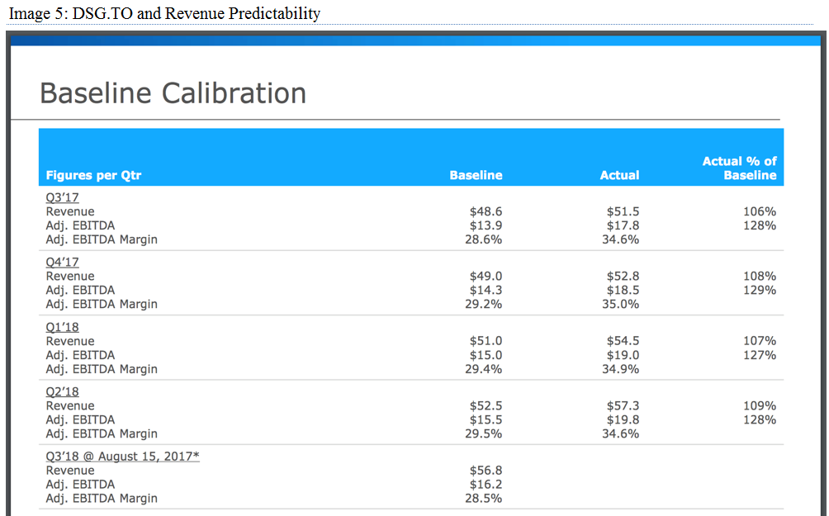Select the $19.0 actual Adj. EBITDA value
Screen dimensions: 829x516
623,355
